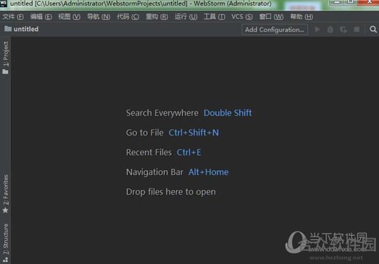The height and width of the screenshot is (264, 379).
Task: Open the 窗口 (W) menu
Action: pyautogui.click(x=271, y=16)
